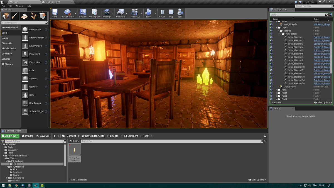Select the Lights category in Modes

tap(11, 38)
